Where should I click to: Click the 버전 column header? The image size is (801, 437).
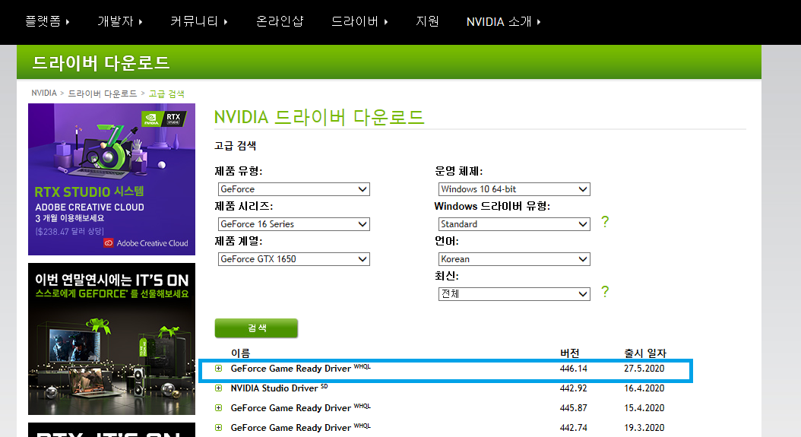(569, 353)
